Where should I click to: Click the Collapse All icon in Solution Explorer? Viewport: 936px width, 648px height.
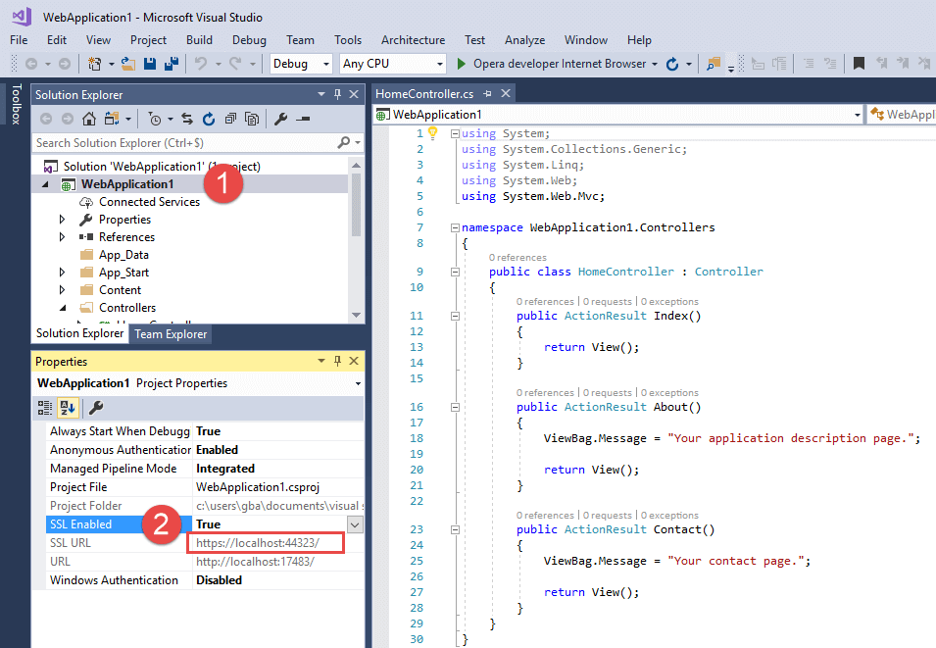coord(230,119)
